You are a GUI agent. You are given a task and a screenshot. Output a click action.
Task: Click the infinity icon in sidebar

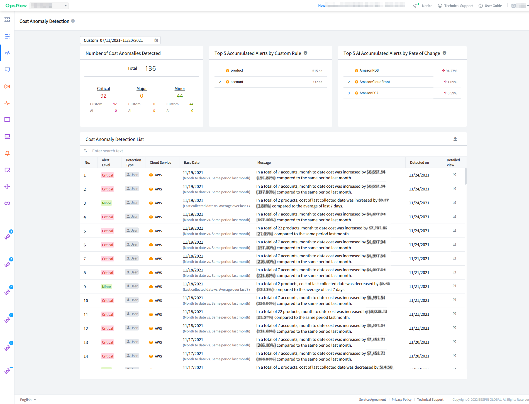tap(7, 203)
